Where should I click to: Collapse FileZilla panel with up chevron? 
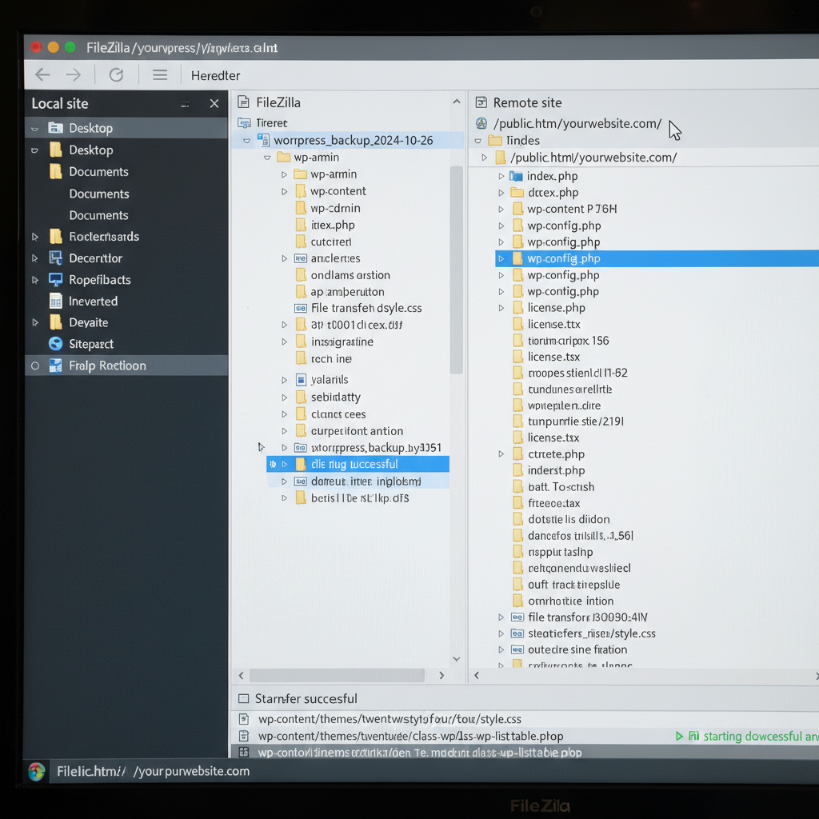[x=457, y=102]
